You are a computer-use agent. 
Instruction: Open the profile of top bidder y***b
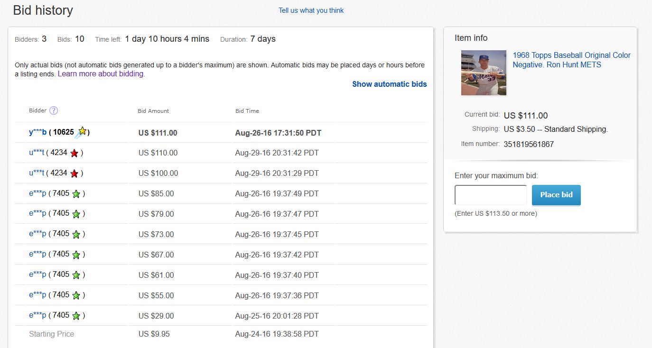37,132
